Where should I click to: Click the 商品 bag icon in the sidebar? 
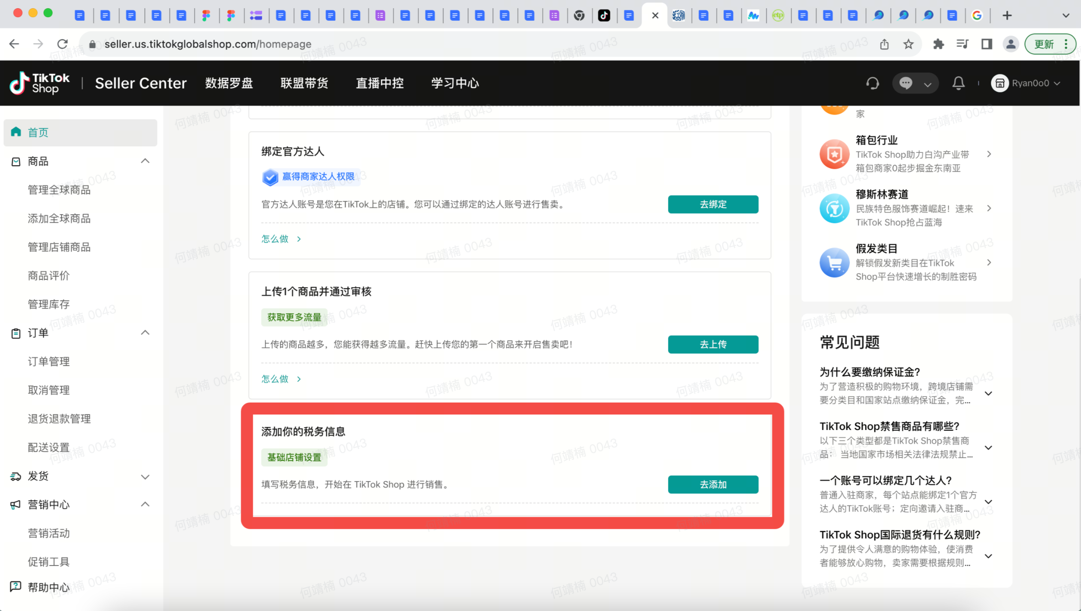[x=16, y=161]
